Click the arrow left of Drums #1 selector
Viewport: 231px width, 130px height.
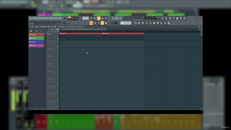click(x=119, y=23)
